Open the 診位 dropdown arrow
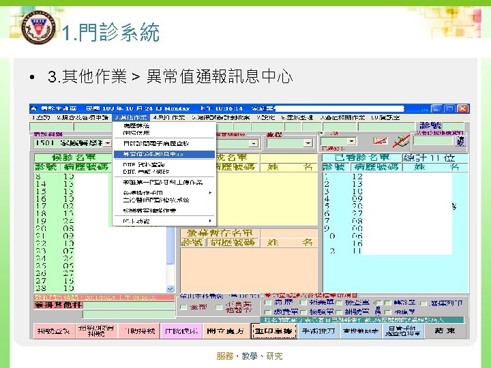The height and width of the screenshot is (368, 491). coord(308,143)
